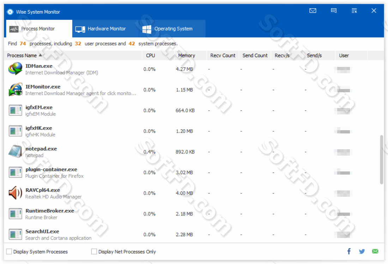Image resolution: width=388 pixels, height=264 pixels.
Task: Open the settings menu list icon
Action: pyautogui.click(x=354, y=11)
